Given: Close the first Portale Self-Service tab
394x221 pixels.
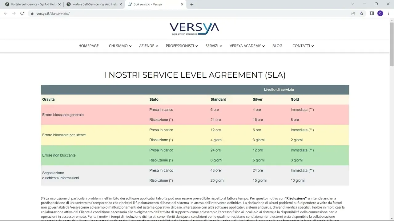Looking at the screenshot, I should pyautogui.click(x=59, y=4).
